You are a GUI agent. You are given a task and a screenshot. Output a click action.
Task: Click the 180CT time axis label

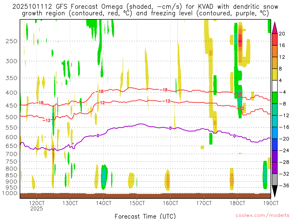click(x=238, y=203)
